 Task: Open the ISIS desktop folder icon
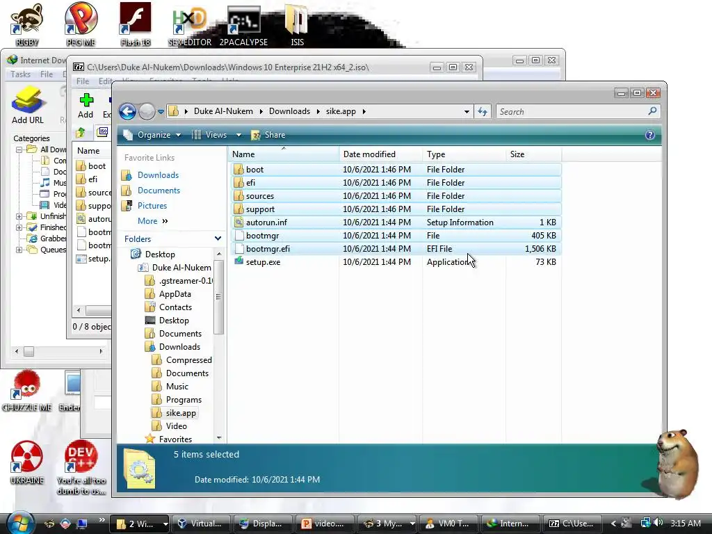[x=297, y=25]
